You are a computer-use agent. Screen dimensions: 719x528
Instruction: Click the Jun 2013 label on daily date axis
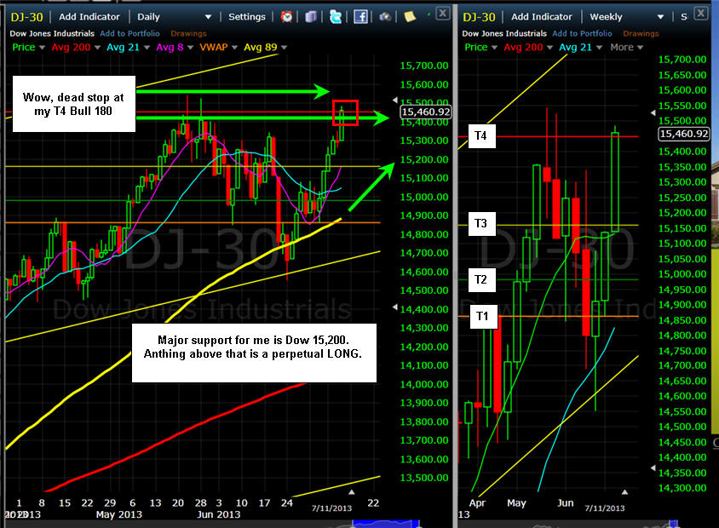219,514
